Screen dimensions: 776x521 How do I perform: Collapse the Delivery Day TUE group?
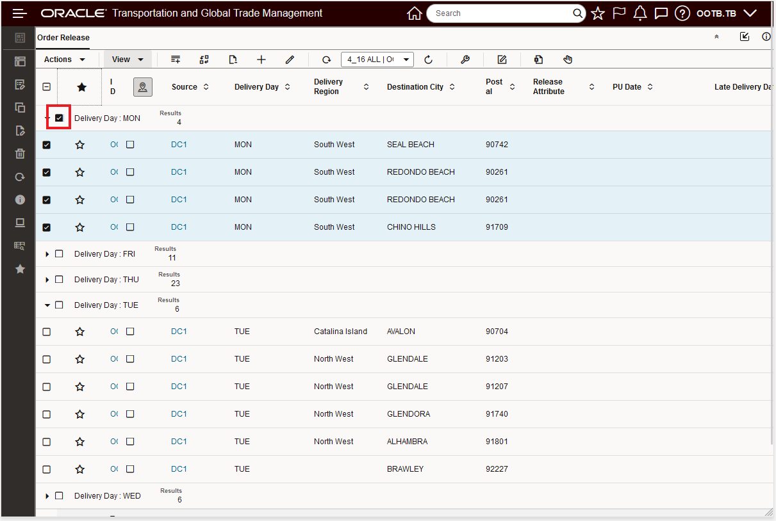point(47,305)
